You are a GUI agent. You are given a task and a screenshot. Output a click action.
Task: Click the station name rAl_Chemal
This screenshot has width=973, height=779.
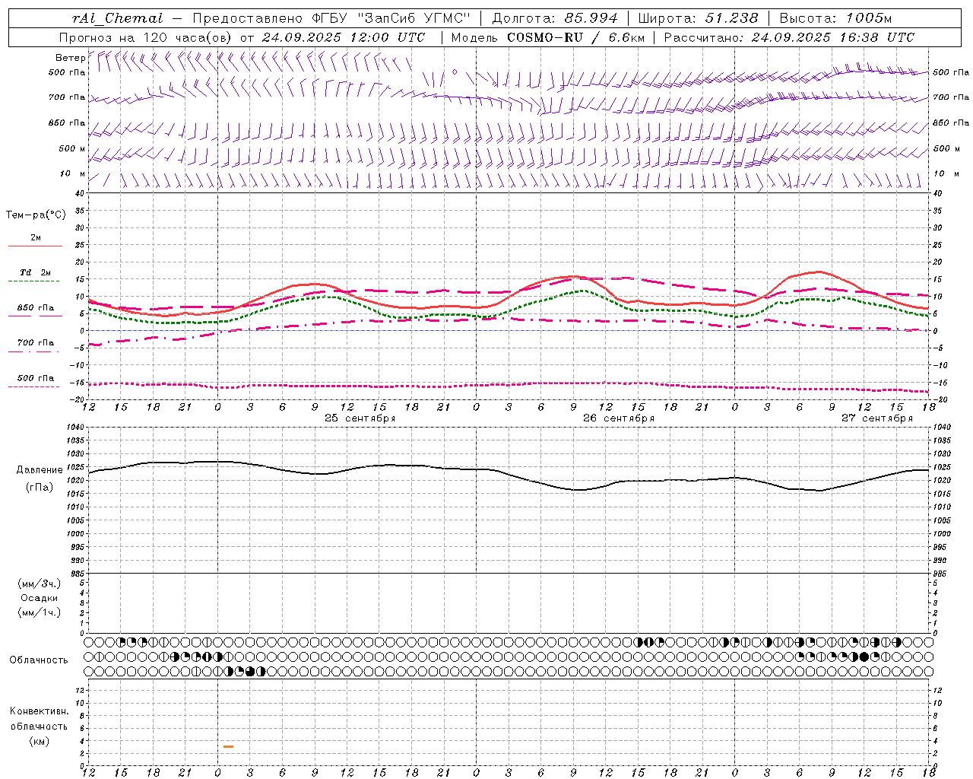[x=117, y=18]
